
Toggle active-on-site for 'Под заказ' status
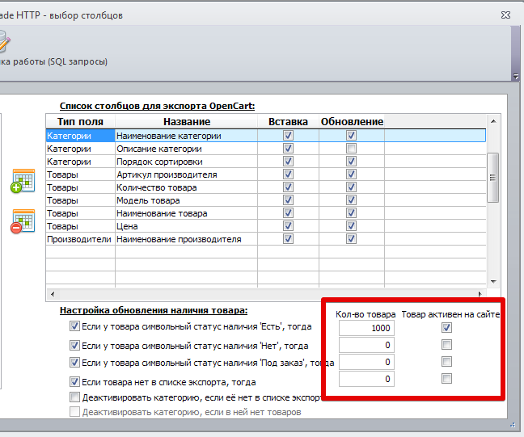446,362
